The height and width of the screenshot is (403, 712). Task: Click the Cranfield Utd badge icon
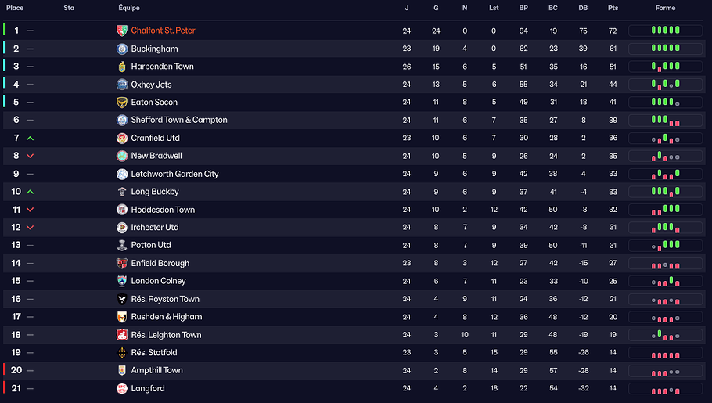121,138
